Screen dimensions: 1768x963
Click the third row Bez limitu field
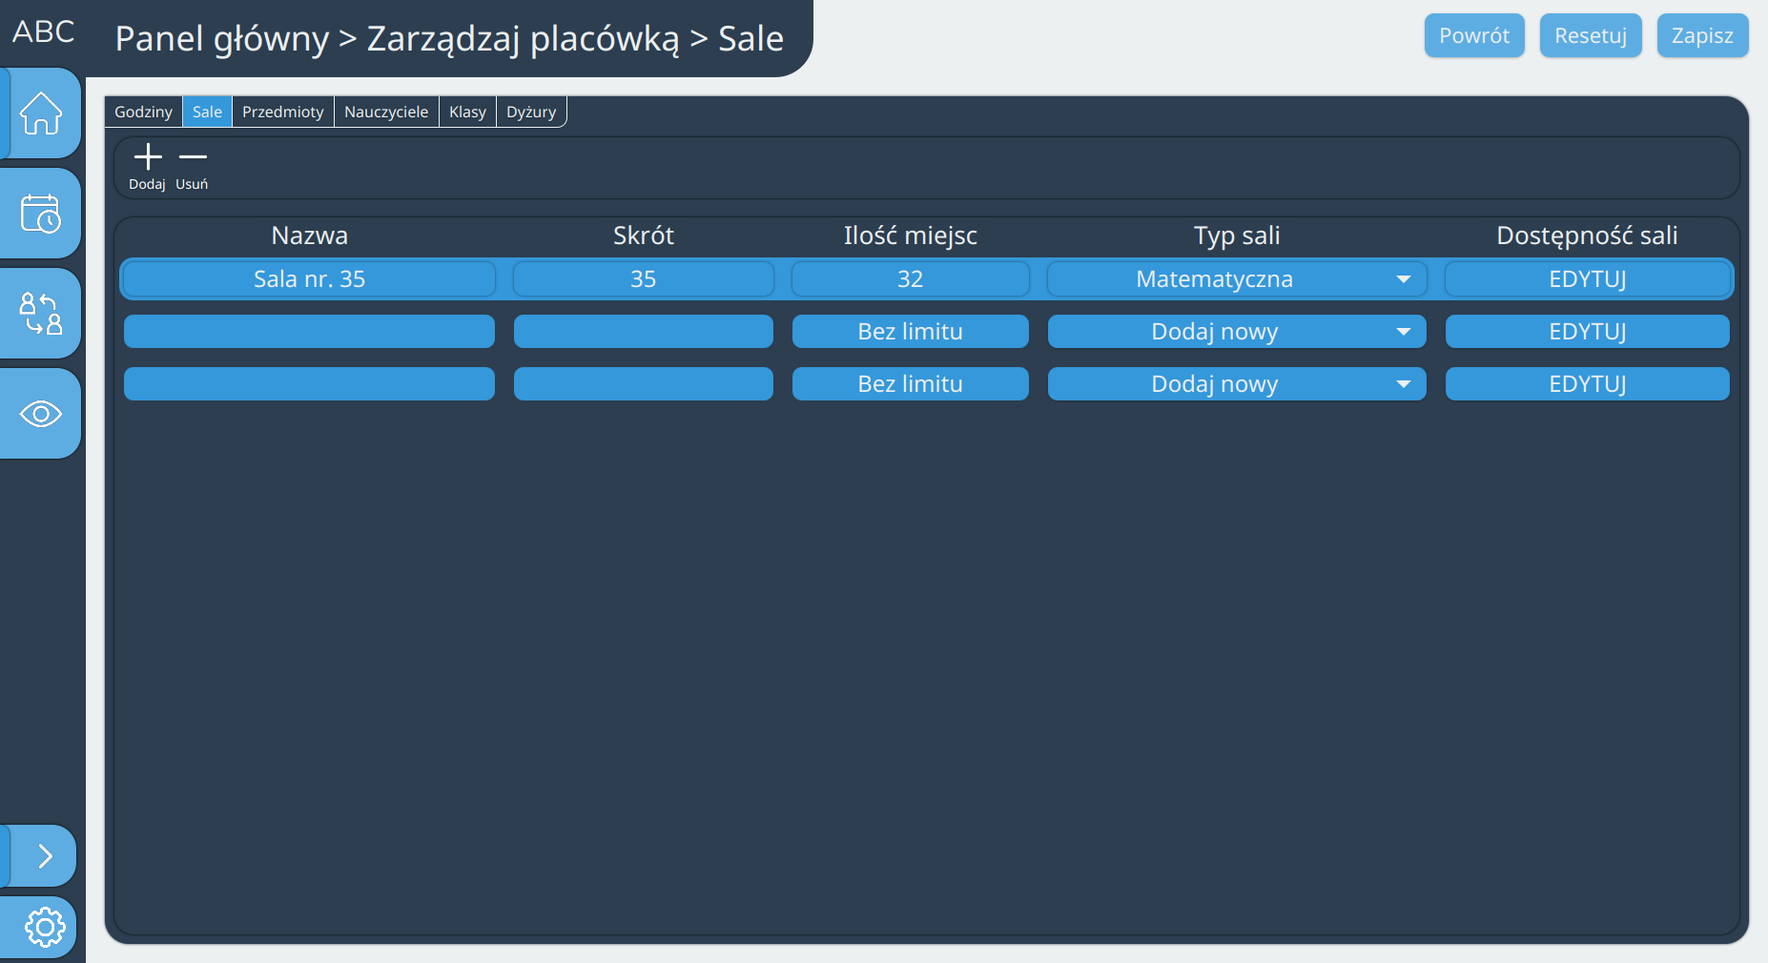911,384
